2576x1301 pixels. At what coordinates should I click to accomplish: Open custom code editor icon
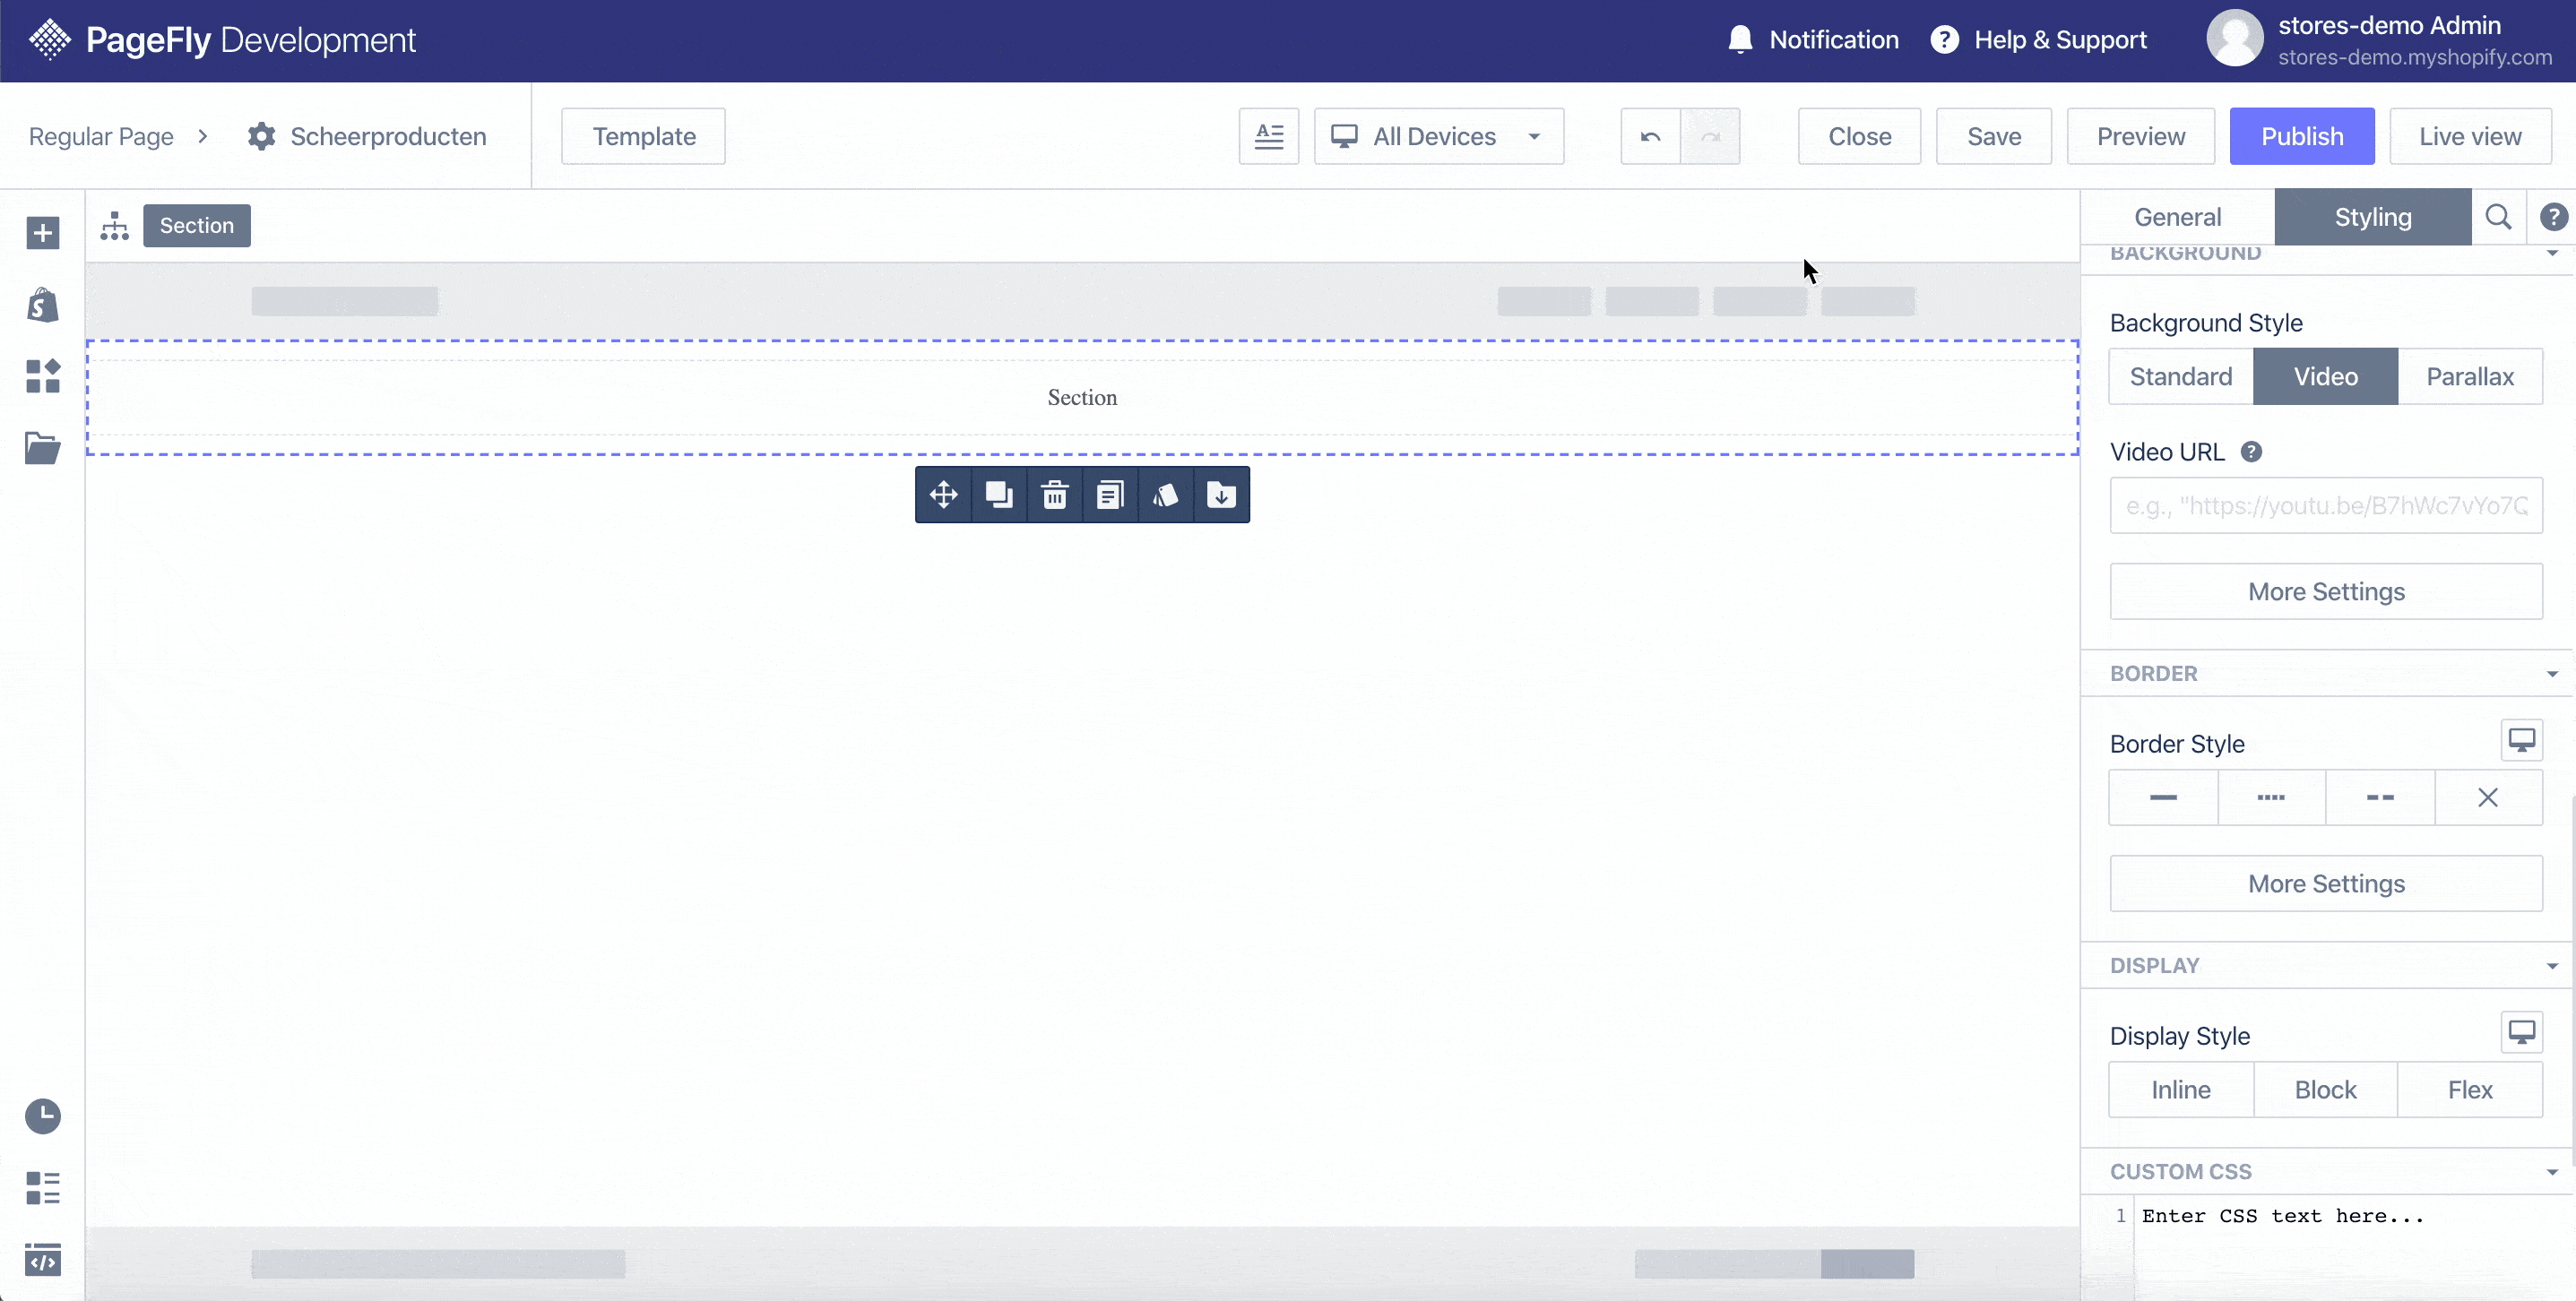pos(42,1259)
